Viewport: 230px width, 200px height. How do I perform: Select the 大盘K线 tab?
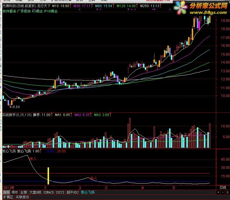pyautogui.click(x=35, y=192)
